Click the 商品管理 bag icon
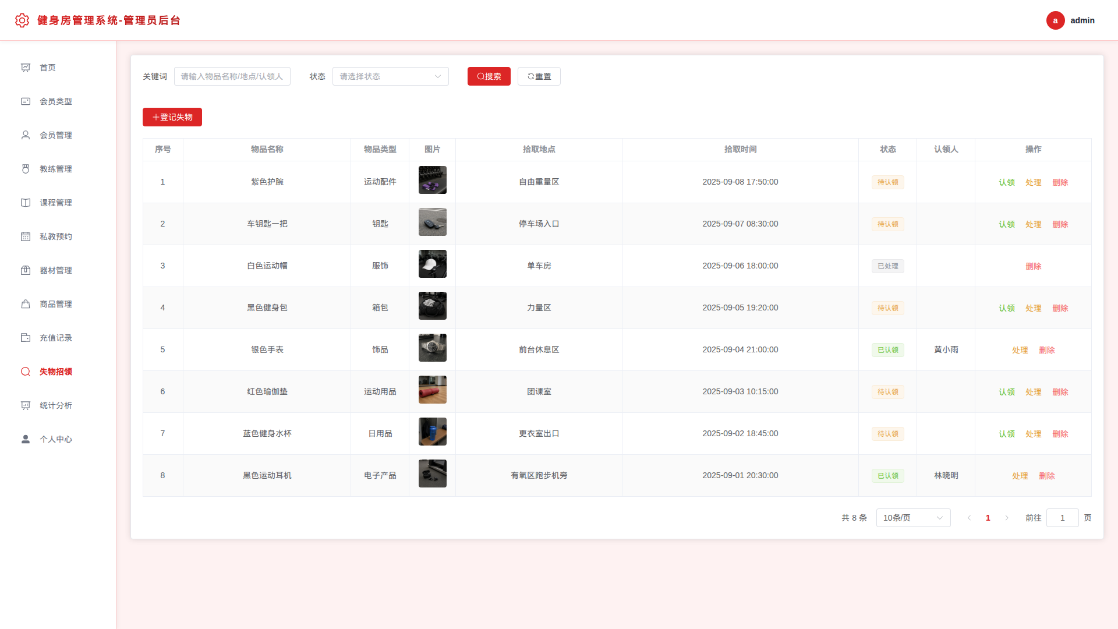 point(26,304)
